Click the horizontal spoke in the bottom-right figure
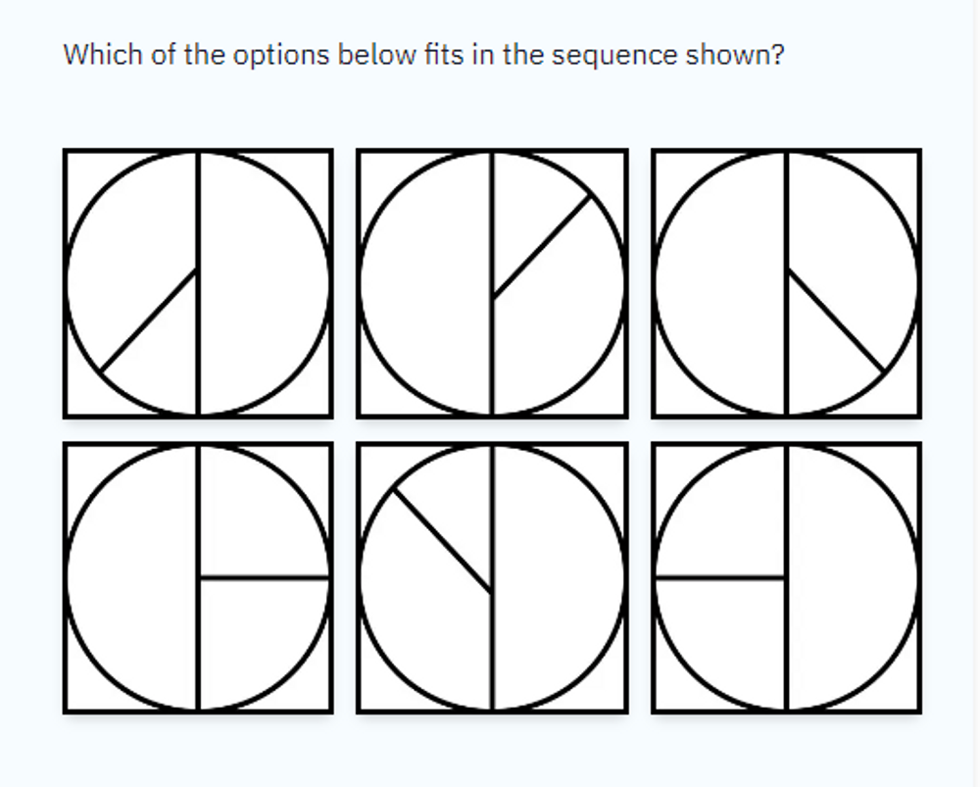The image size is (980, 787). point(720,578)
